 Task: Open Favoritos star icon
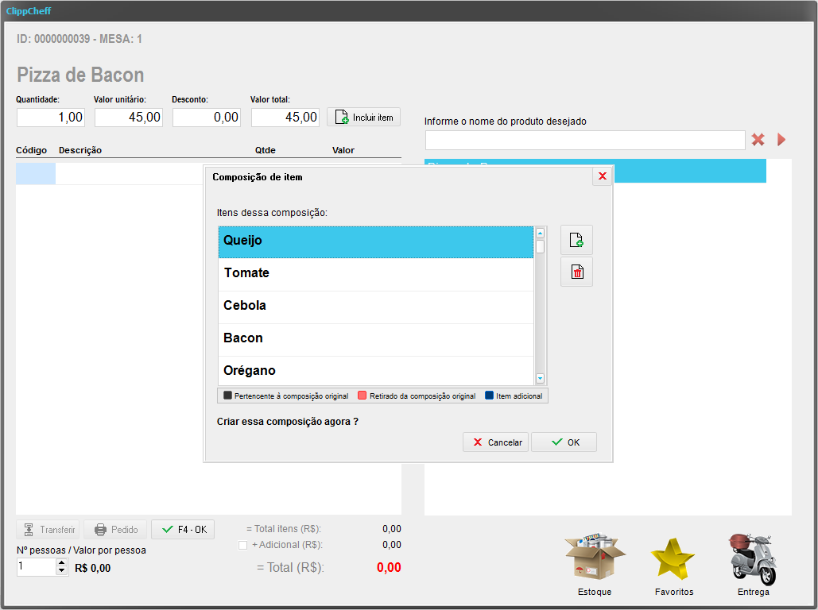673,558
